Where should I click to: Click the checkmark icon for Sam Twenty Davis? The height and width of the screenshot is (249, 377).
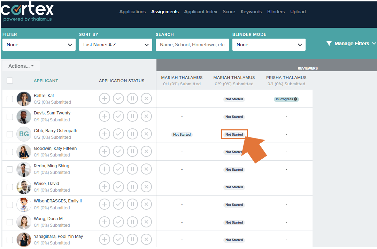tap(118, 116)
